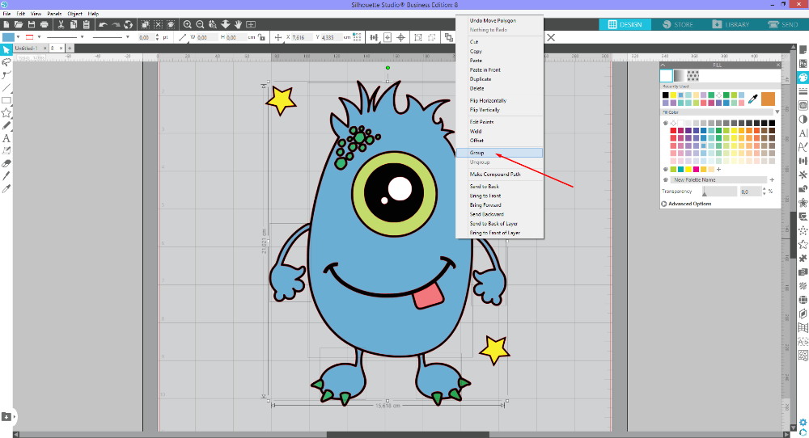
Task: Click the Paste clipboard icon in toolbar
Action: [x=87, y=24]
